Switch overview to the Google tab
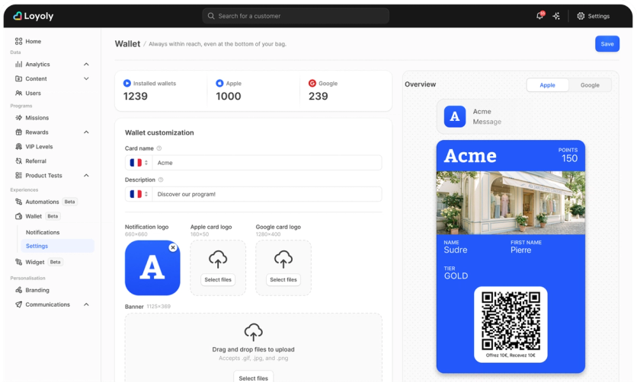This screenshot has width=637, height=382. (x=590, y=85)
